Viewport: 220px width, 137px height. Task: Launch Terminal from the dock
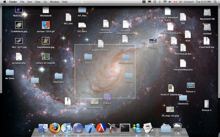point(125,128)
